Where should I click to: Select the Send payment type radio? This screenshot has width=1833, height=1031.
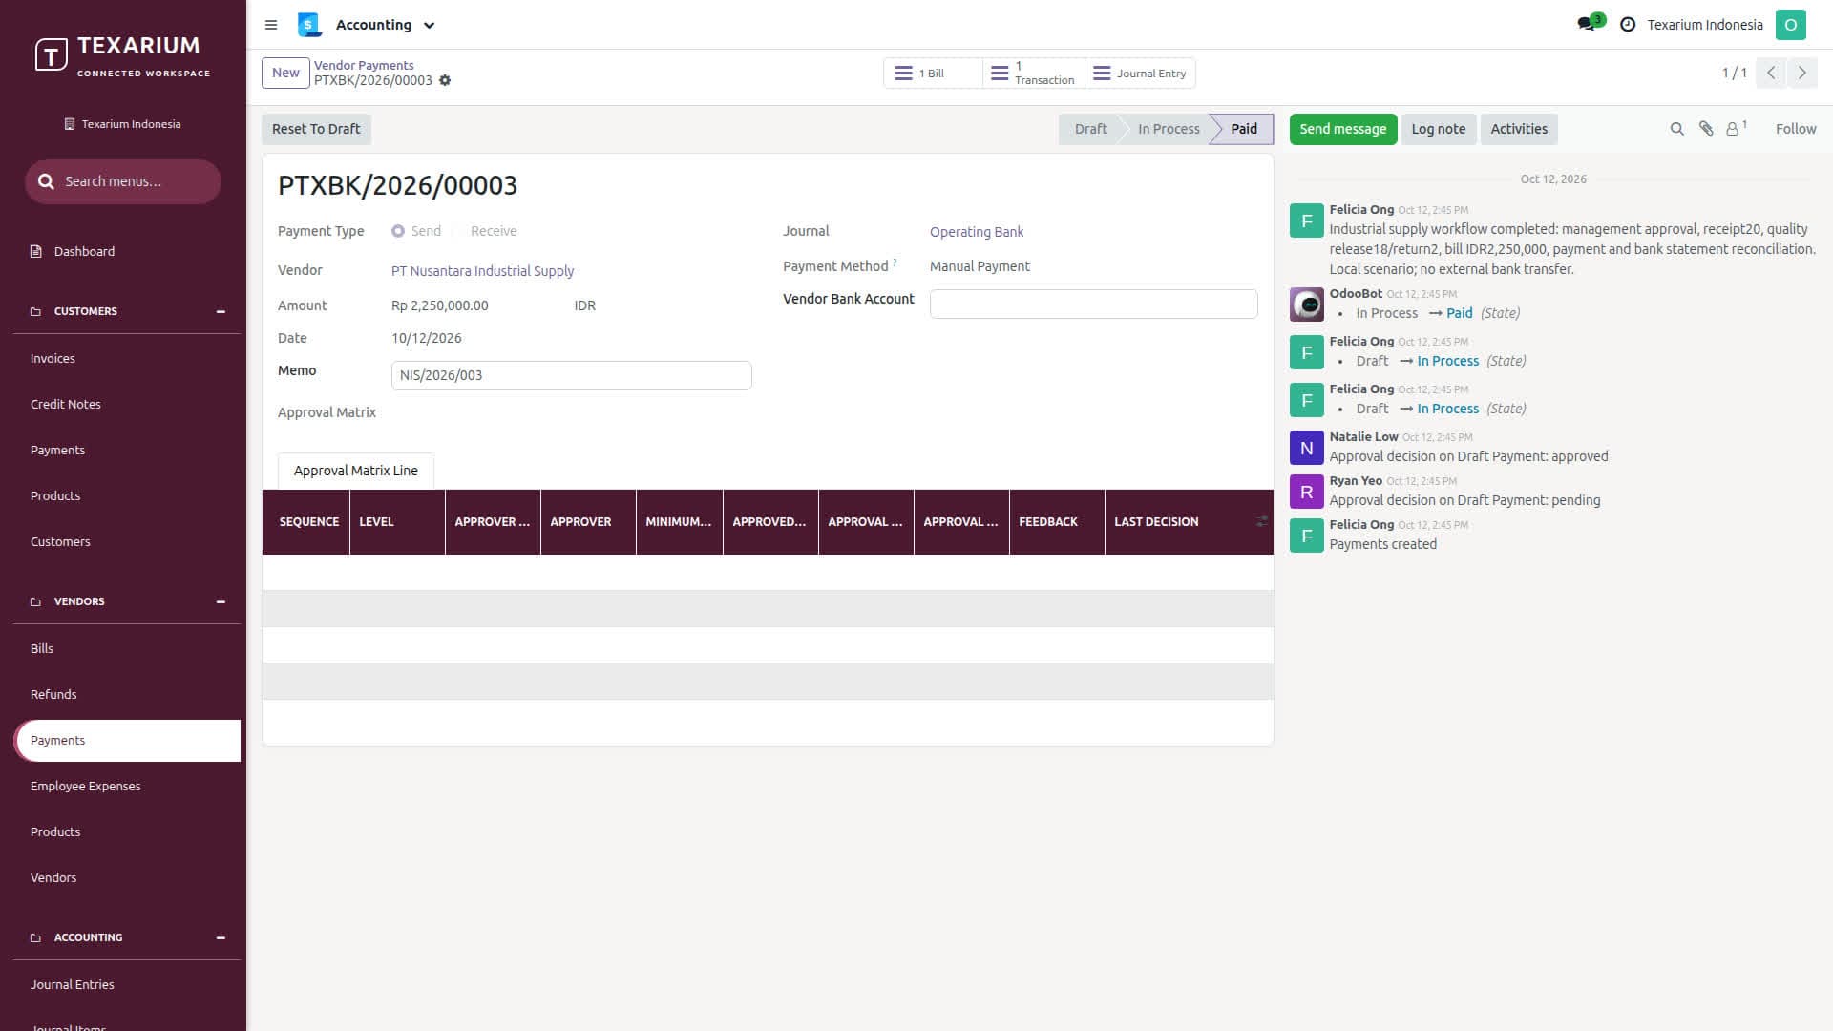398,231
